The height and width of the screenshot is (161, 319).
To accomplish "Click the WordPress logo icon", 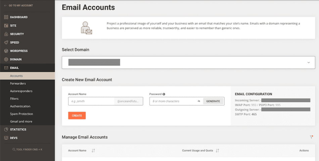I will click(x=6, y=51).
